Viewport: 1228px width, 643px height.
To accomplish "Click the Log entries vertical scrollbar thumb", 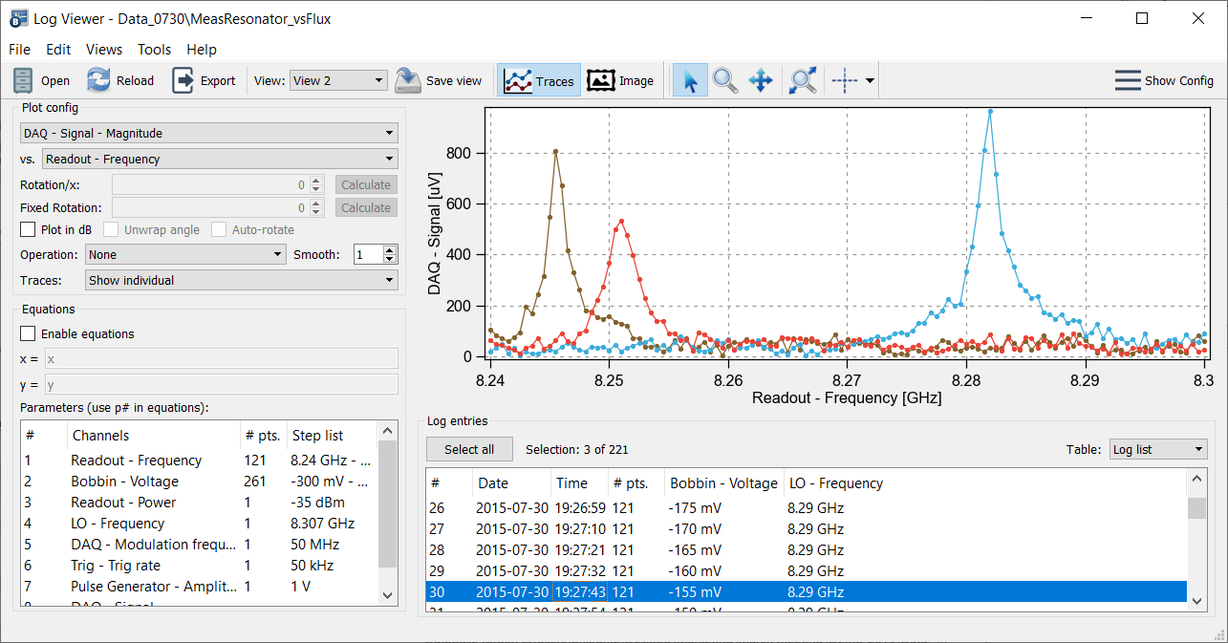I will click(x=1196, y=508).
